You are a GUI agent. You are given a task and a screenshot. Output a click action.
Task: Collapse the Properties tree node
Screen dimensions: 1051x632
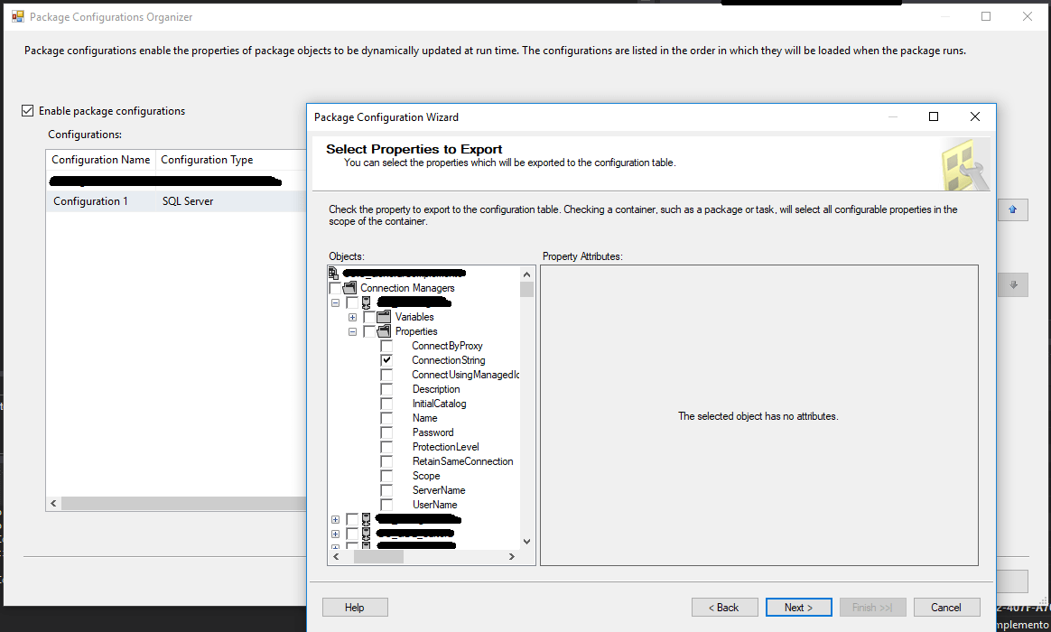point(352,331)
